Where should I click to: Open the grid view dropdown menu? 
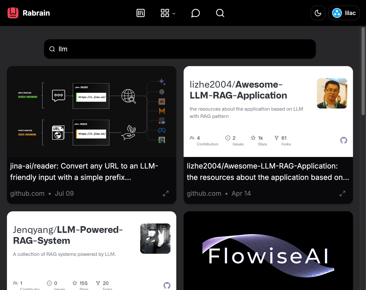pos(168,13)
